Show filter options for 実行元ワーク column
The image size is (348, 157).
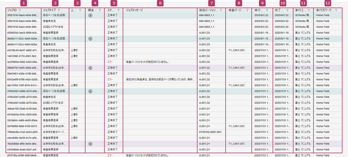coord(336,10)
